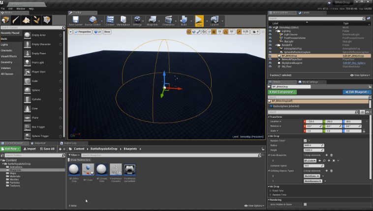
Task: Open WorldDynamic object type dropdown
Action: tap(313, 181)
